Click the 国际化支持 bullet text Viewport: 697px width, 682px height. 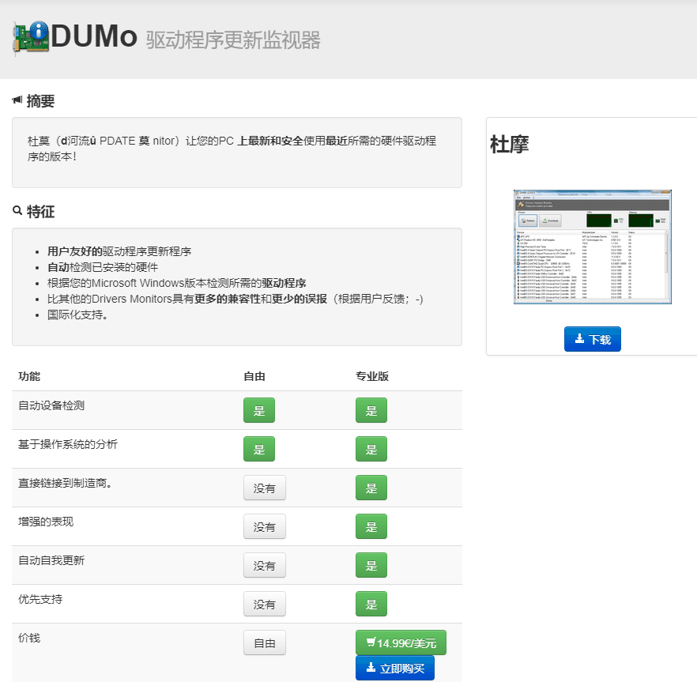point(77,315)
